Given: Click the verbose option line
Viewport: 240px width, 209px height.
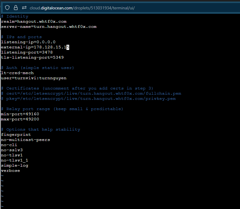Looking at the screenshot, I should pyautogui.click(x=10, y=171).
